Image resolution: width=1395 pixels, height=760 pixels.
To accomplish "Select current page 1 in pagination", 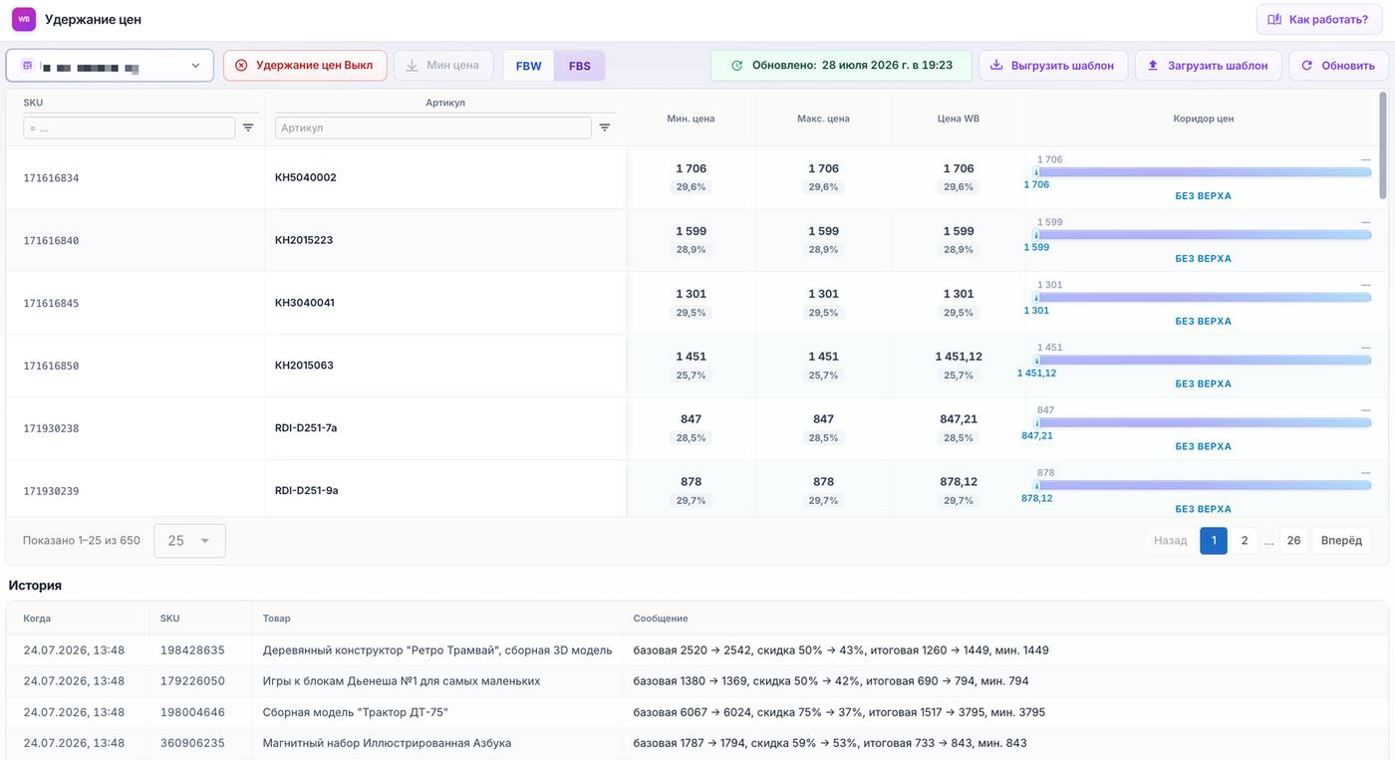I will point(1214,541).
